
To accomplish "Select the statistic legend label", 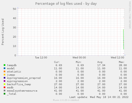I will click(14, 72).
